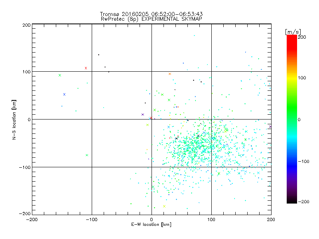Click the colorbar tick label "0"
Screen dimensions: 319x239
coord(299,119)
